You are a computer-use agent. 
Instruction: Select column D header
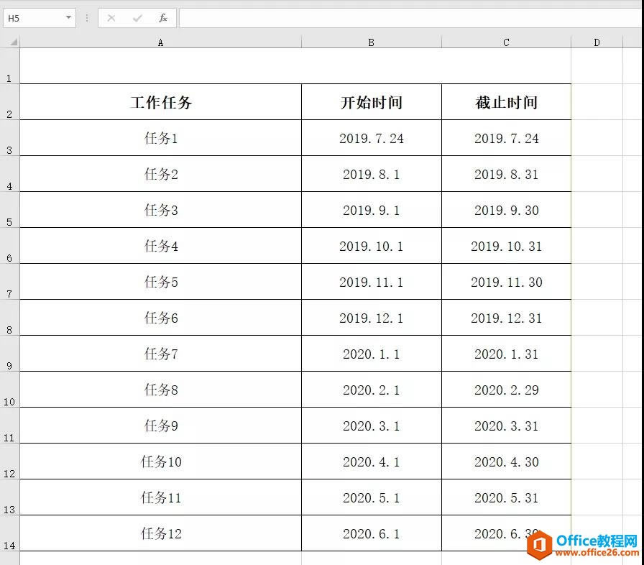click(597, 42)
